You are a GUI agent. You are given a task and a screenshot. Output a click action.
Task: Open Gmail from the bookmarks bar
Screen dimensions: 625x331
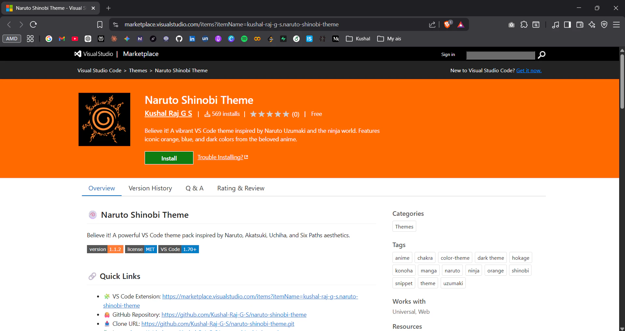pos(62,38)
